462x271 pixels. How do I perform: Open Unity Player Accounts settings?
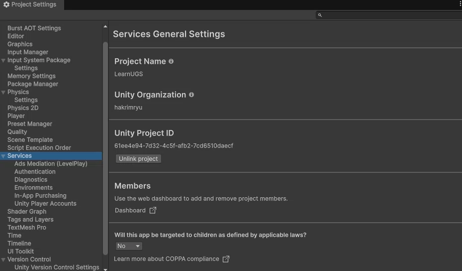pos(45,203)
